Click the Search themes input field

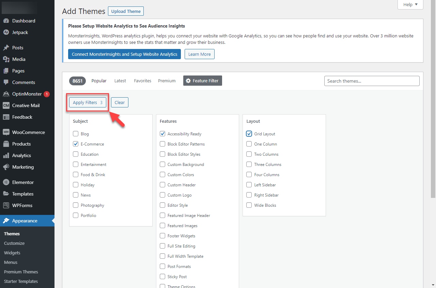click(372, 81)
